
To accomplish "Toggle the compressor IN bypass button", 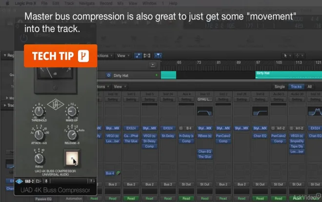I will click(x=72, y=158).
